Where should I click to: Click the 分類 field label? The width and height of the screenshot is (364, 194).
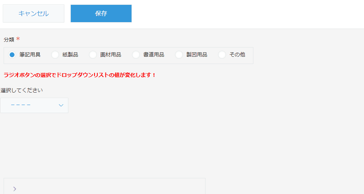pyautogui.click(x=9, y=40)
